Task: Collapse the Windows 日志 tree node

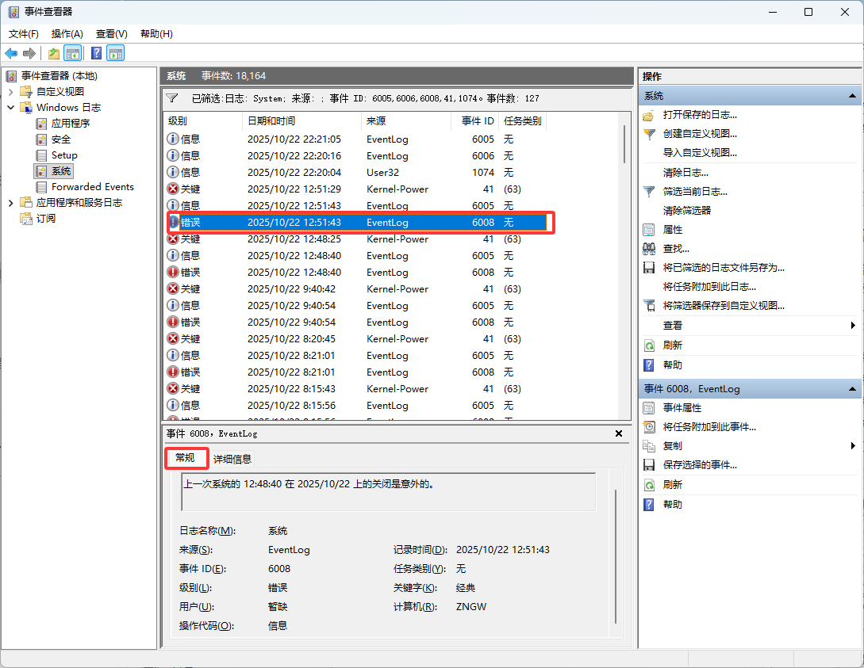Action: pyautogui.click(x=11, y=108)
